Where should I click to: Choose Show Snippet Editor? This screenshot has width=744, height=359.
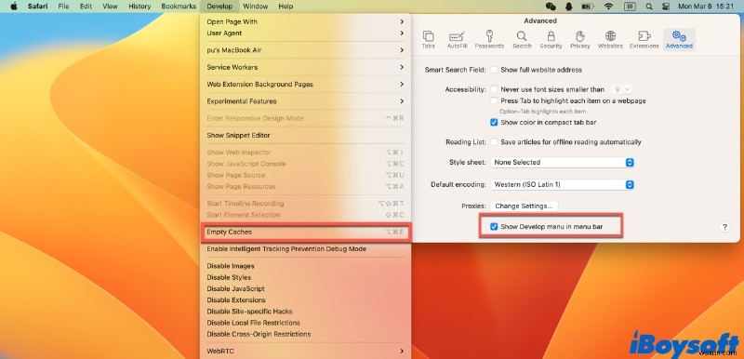pyautogui.click(x=306, y=135)
